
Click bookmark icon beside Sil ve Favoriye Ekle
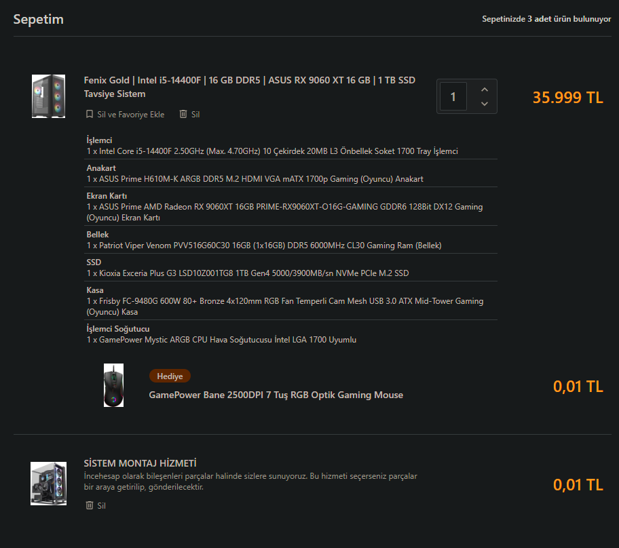[x=90, y=114]
